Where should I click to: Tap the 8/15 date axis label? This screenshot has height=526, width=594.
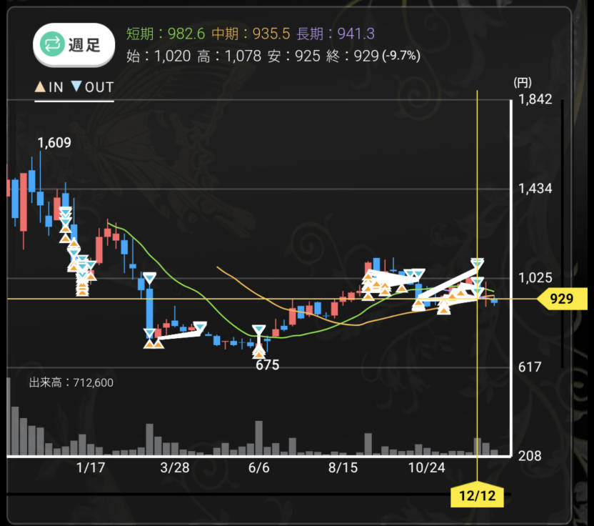(x=343, y=467)
